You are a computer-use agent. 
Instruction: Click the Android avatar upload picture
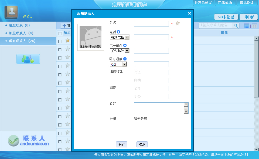[x=91, y=37]
